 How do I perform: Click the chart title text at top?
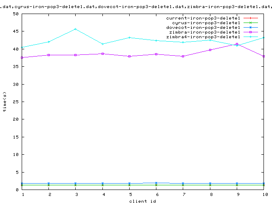(x=136, y=3)
